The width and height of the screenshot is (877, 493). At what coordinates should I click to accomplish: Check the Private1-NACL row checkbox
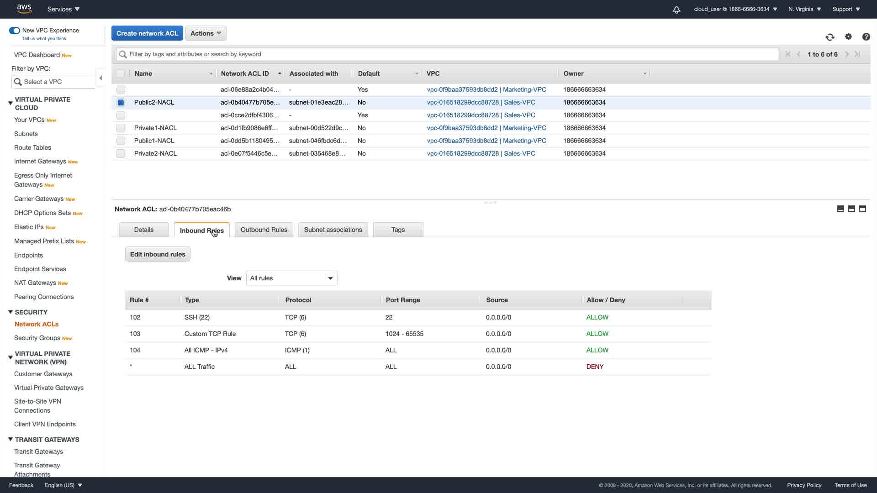121,128
